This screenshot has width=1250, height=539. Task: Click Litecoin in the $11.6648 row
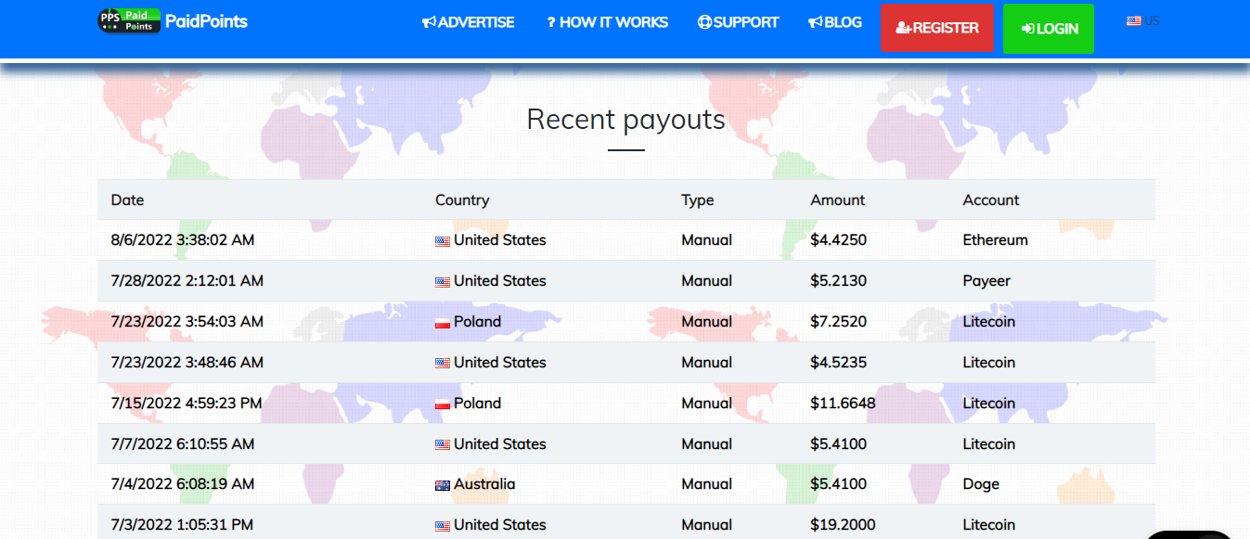(x=989, y=404)
